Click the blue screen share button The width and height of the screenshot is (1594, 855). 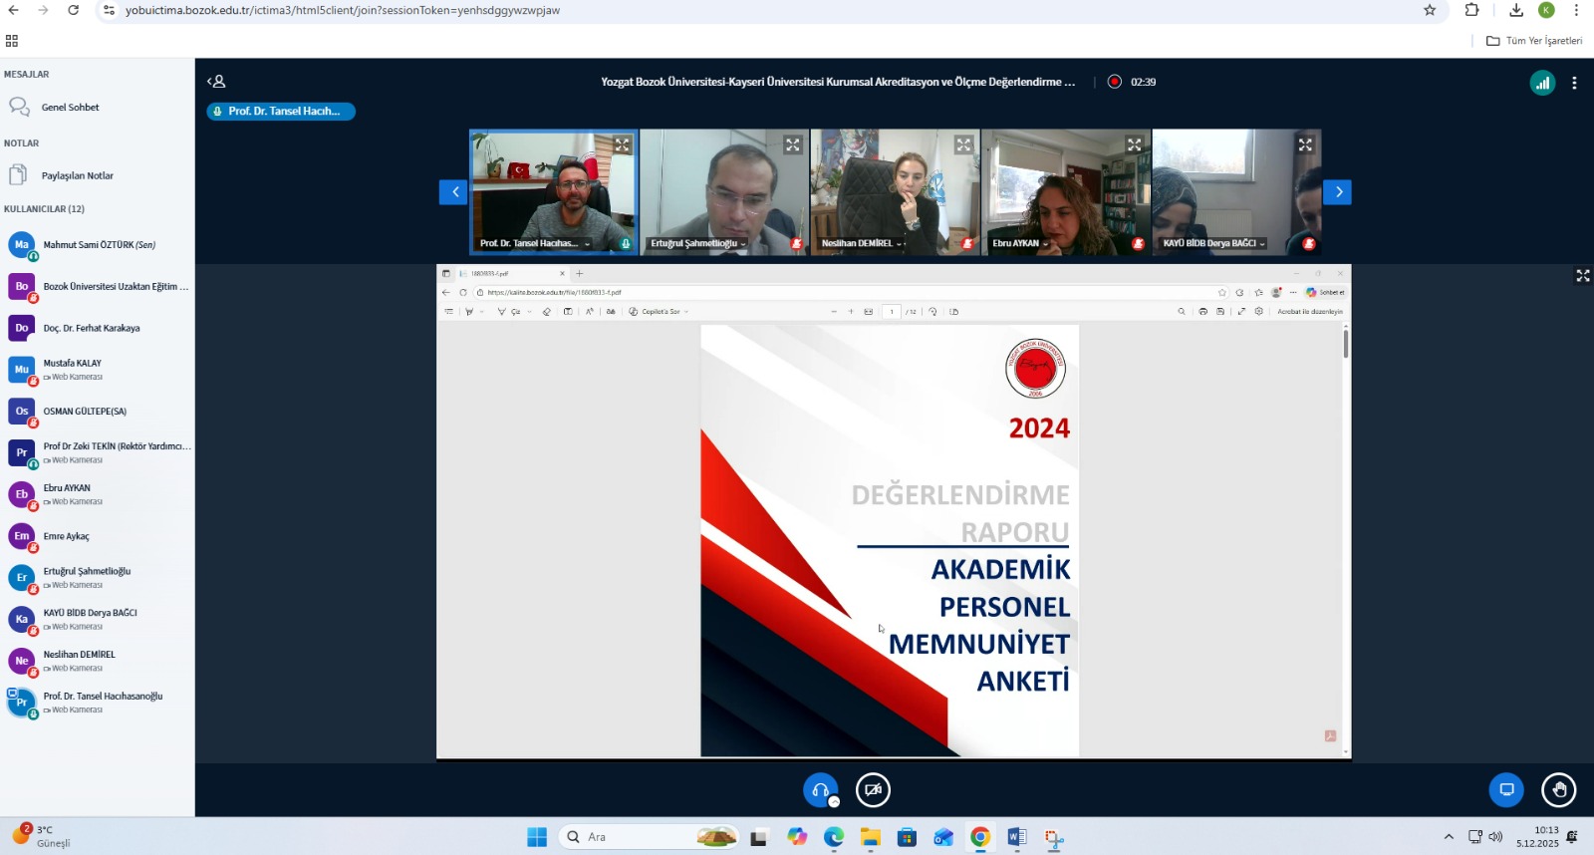[1506, 790]
